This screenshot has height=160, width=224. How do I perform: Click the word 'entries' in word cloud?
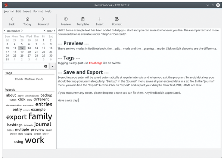pos(44,104)
